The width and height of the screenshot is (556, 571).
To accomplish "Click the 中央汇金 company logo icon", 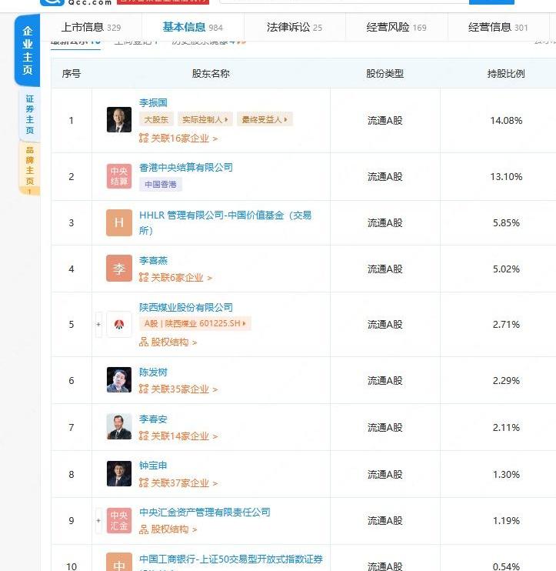I will tap(118, 521).
